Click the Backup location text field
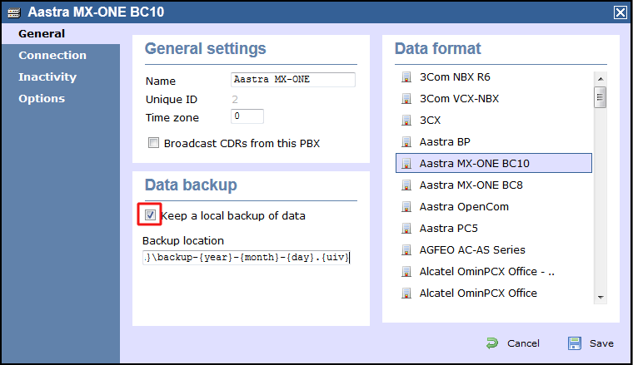 [247, 258]
